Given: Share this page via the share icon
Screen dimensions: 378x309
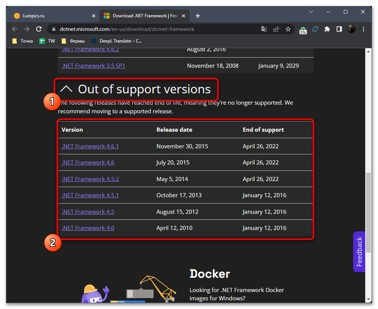Looking at the screenshot, I should point(276,29).
